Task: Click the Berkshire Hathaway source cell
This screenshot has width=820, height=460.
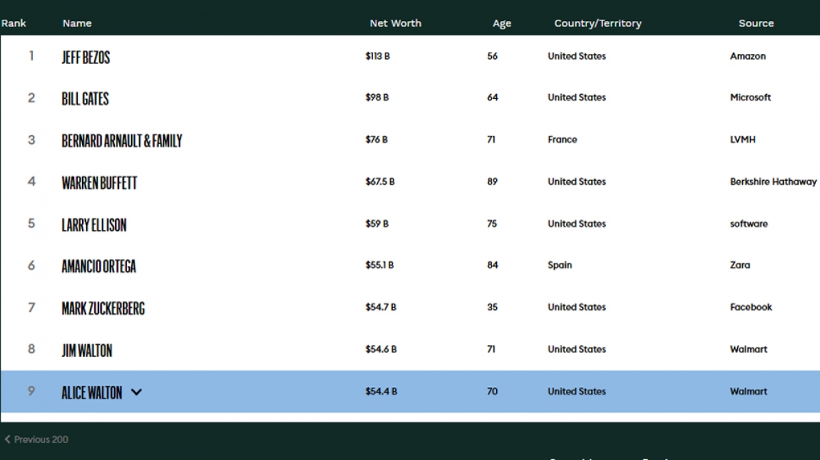Action: [x=773, y=182]
